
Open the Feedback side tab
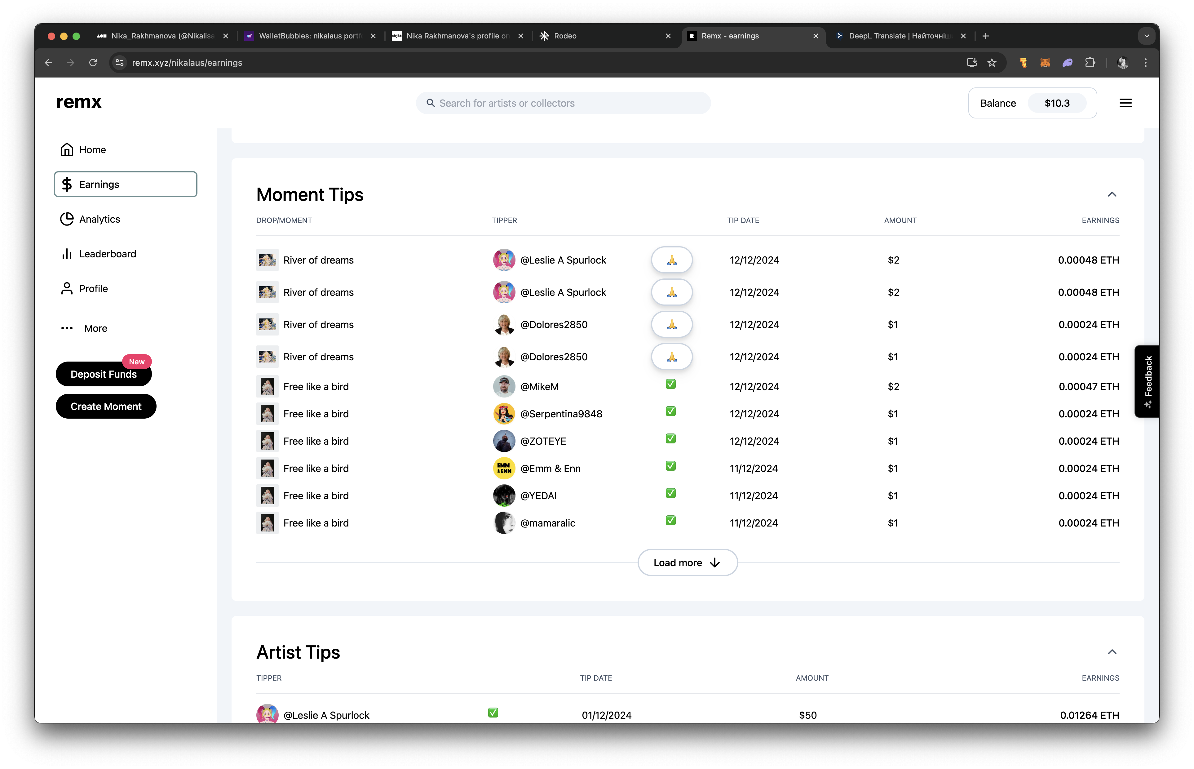pyautogui.click(x=1147, y=381)
